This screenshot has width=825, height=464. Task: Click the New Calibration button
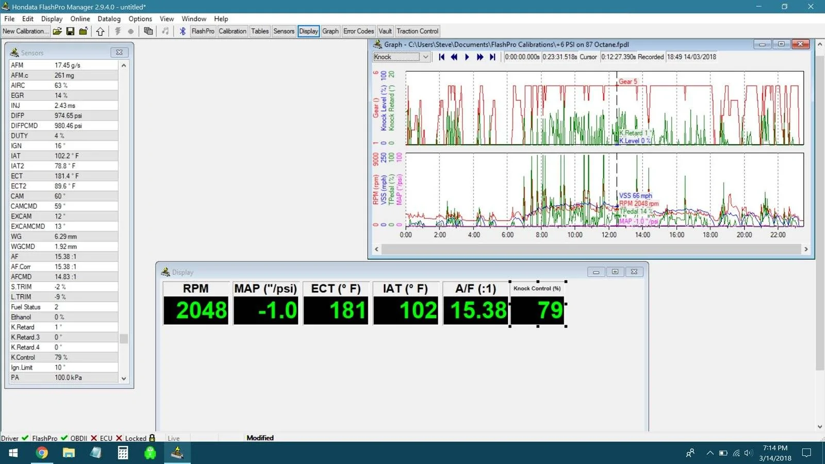pos(26,31)
